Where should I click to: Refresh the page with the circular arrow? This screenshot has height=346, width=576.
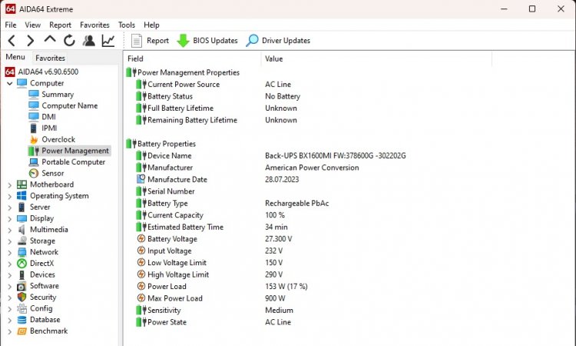(x=69, y=41)
